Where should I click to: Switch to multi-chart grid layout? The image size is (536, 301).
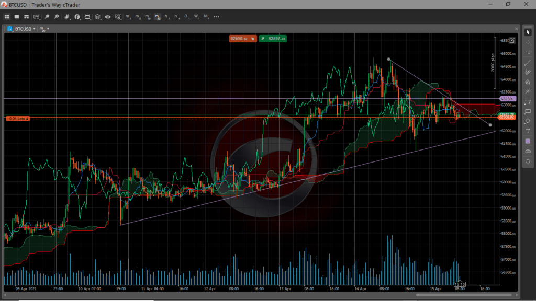pyautogui.click(x=7, y=17)
